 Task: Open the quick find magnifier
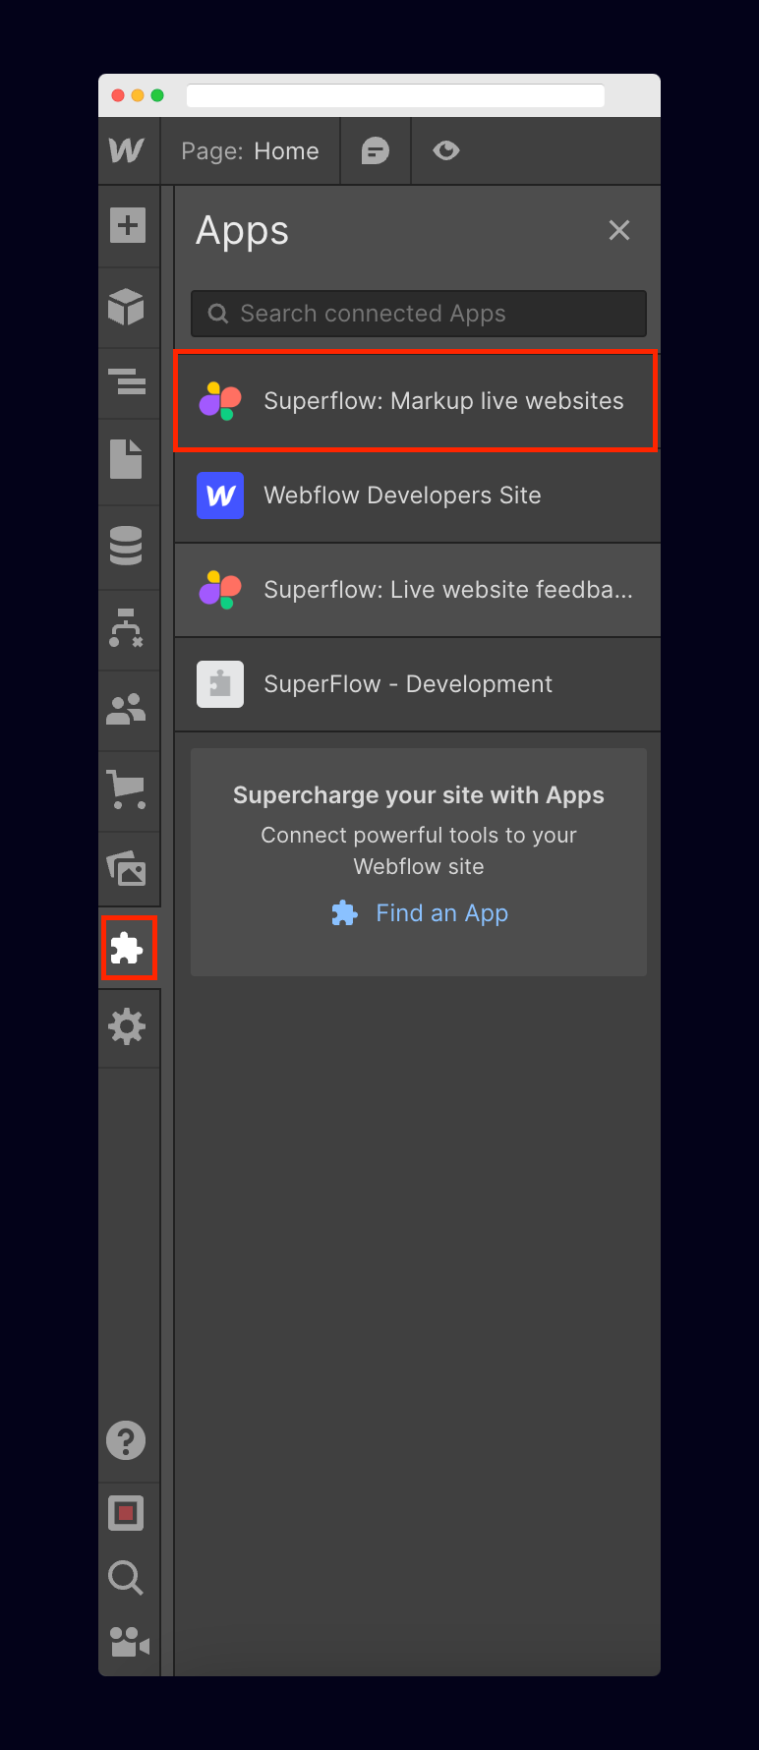click(126, 1578)
